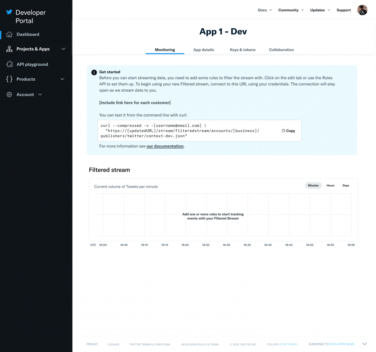376x352 pixels.
Task: Click the '© 2020 TWITTER INC' footer text
Action: (x=243, y=344)
